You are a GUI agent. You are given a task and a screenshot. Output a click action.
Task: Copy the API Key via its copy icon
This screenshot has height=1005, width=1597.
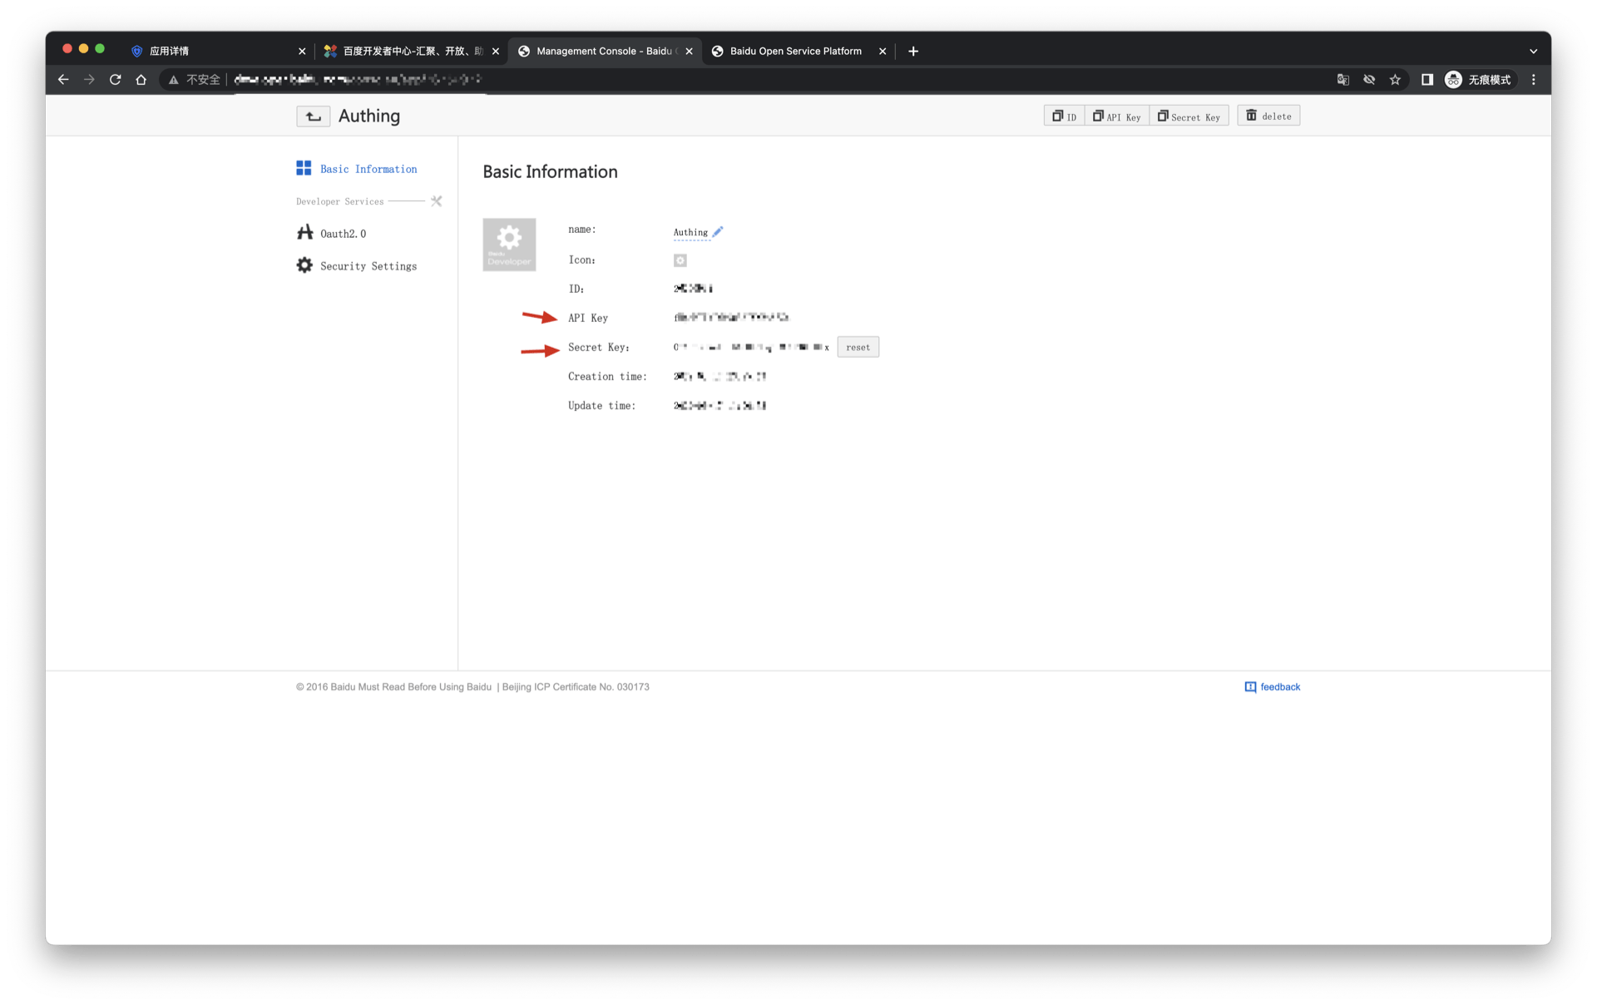[x=1116, y=116]
